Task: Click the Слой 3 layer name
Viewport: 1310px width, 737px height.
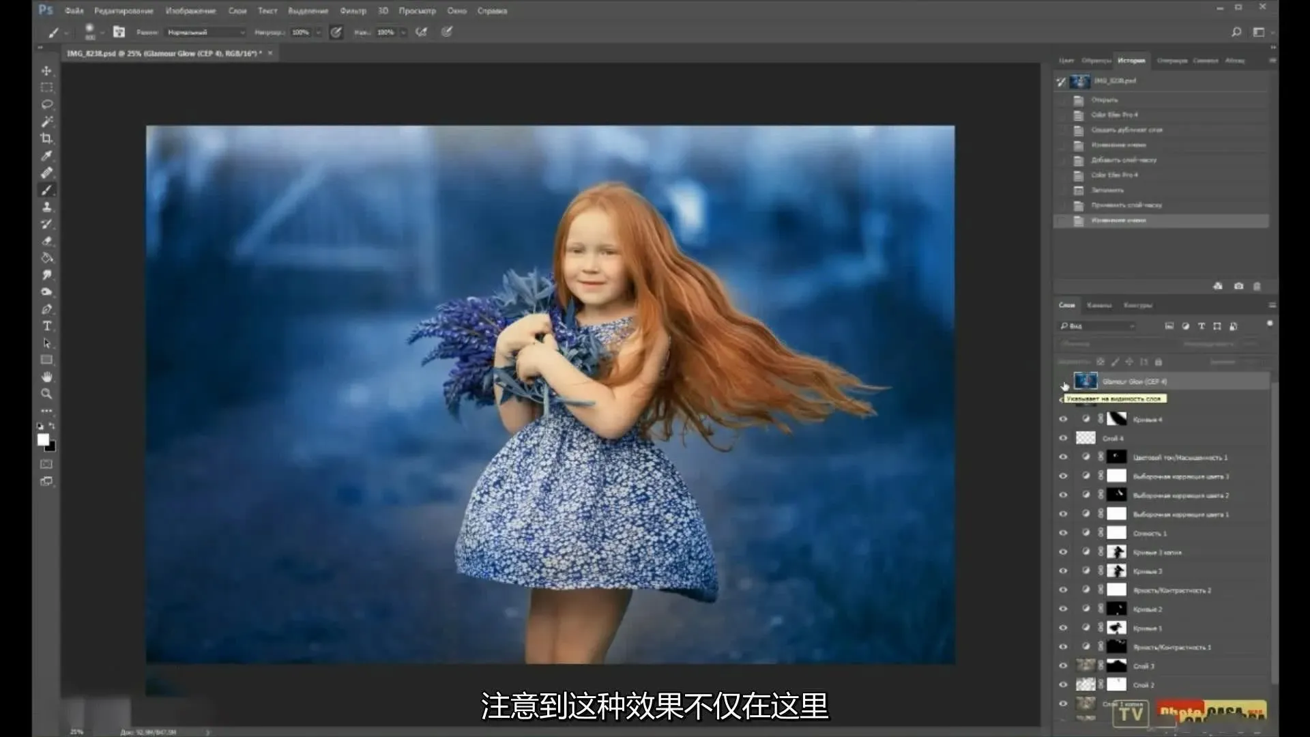Action: 1144,666
